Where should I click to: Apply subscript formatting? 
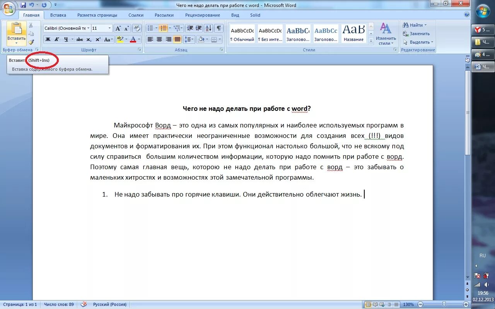[x=89, y=39]
